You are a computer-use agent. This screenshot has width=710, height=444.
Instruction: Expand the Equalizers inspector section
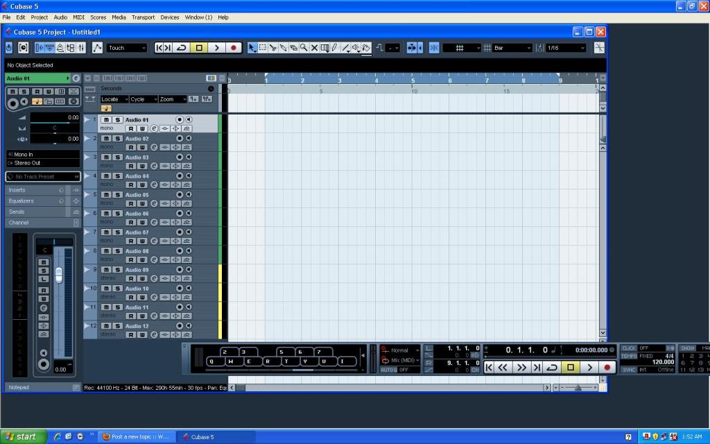43,200
